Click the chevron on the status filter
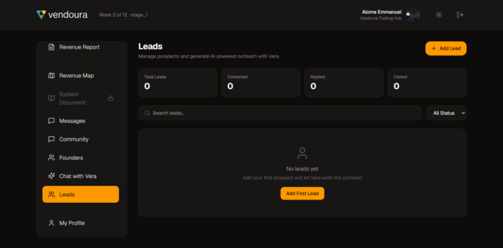The width and height of the screenshot is (503, 248). pos(463,113)
